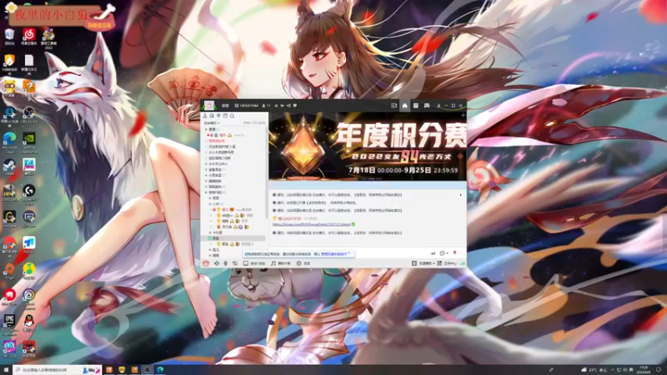Viewport: 667px width, 375px height.
Task: Click the plus icon at banner top-right
Action: tap(464, 115)
